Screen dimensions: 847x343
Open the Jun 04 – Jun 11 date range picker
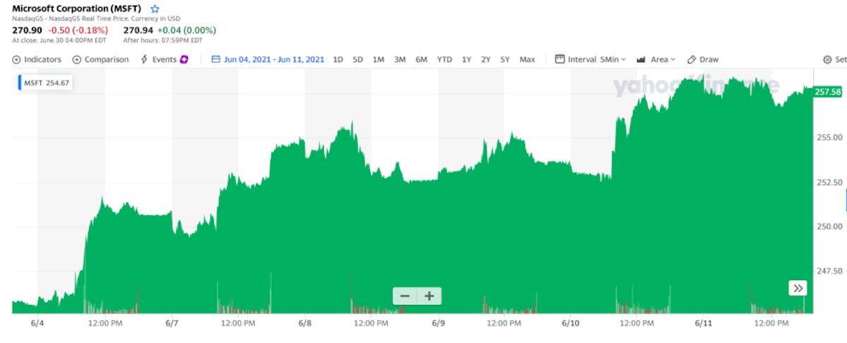tap(268, 59)
